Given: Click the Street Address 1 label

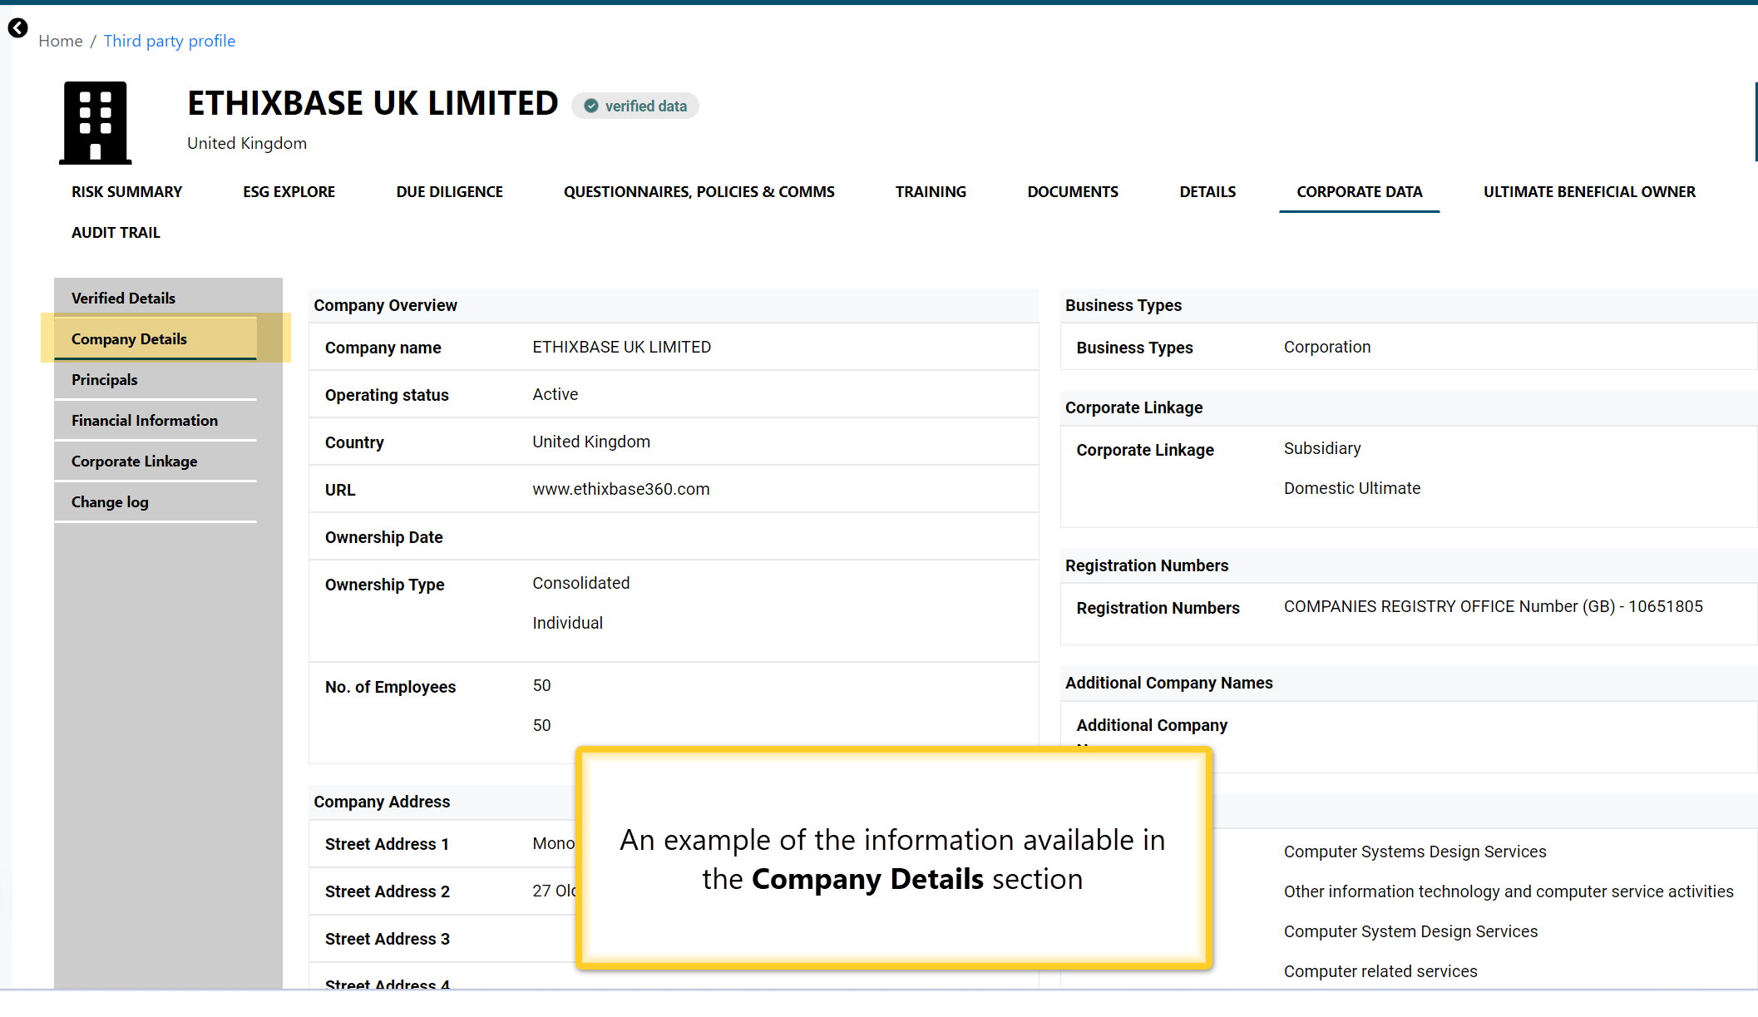Looking at the screenshot, I should 387,844.
